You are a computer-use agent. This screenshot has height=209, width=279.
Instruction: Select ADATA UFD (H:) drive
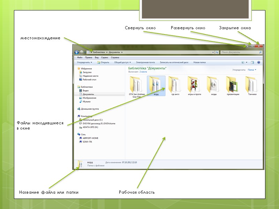pyautogui.click(x=89, y=127)
